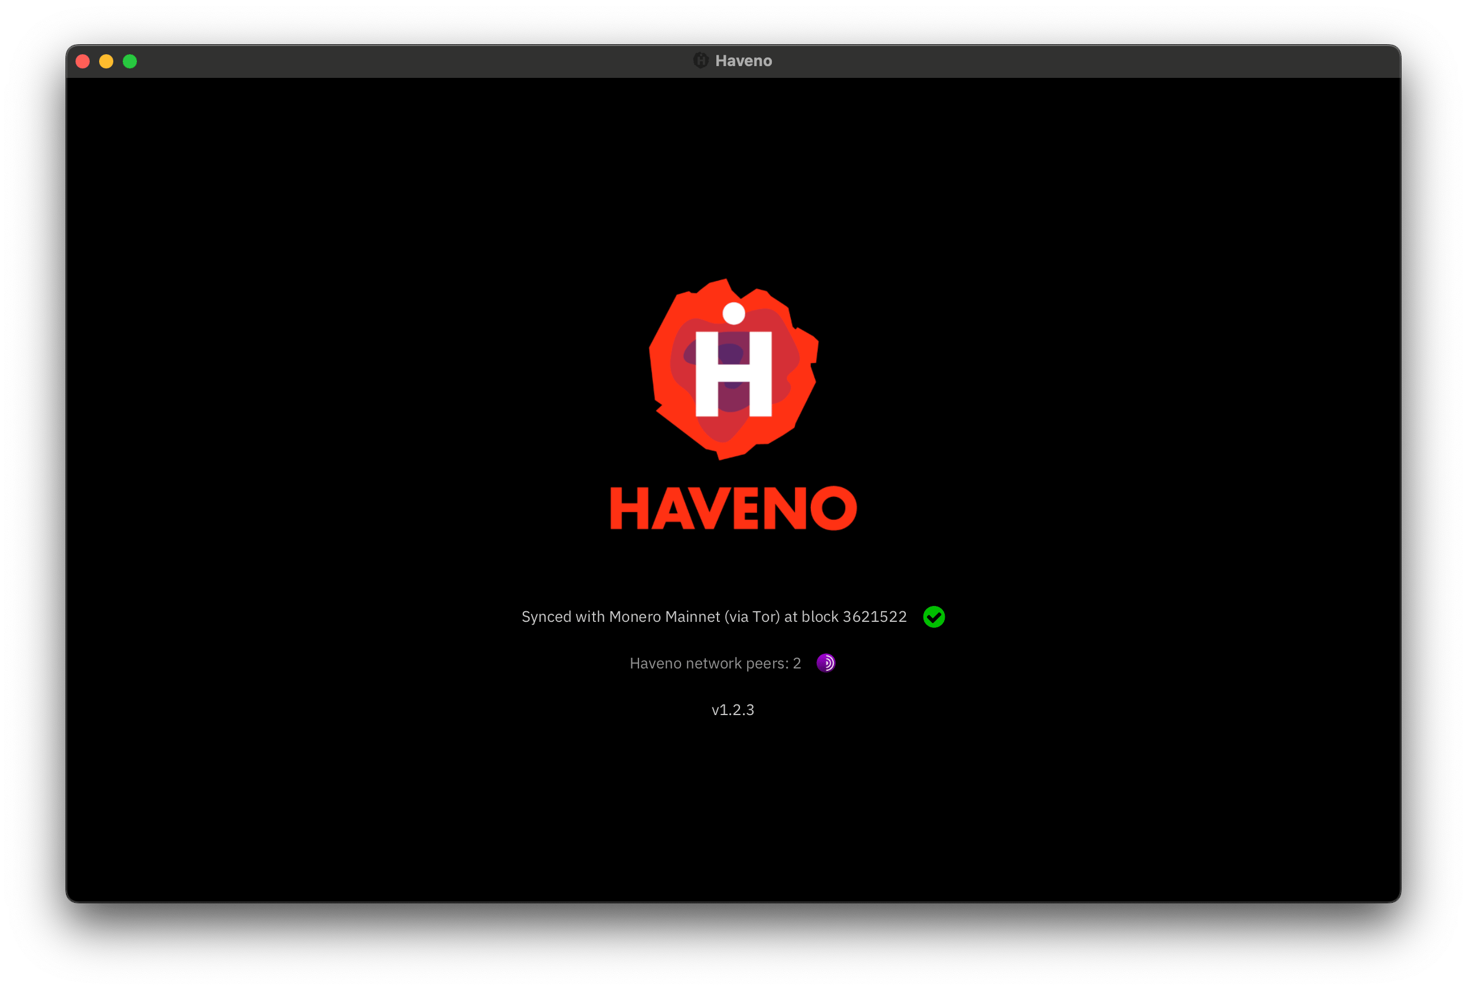
Task: Click the peers count number 2
Action: tap(797, 663)
